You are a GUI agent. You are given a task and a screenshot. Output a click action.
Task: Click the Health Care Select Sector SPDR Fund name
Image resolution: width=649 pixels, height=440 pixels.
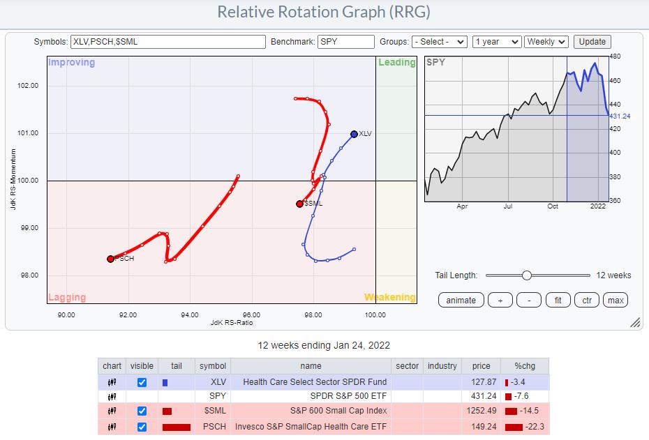click(315, 382)
